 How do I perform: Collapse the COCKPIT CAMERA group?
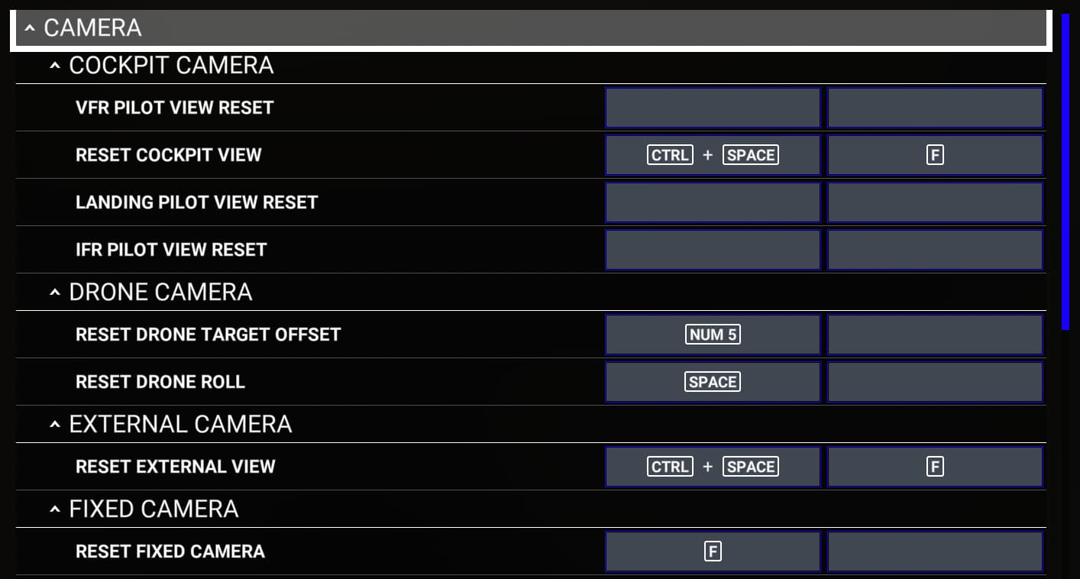[54, 66]
